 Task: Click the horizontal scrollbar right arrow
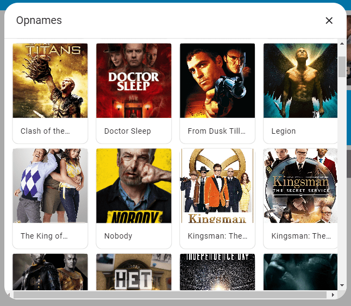pos(333,295)
